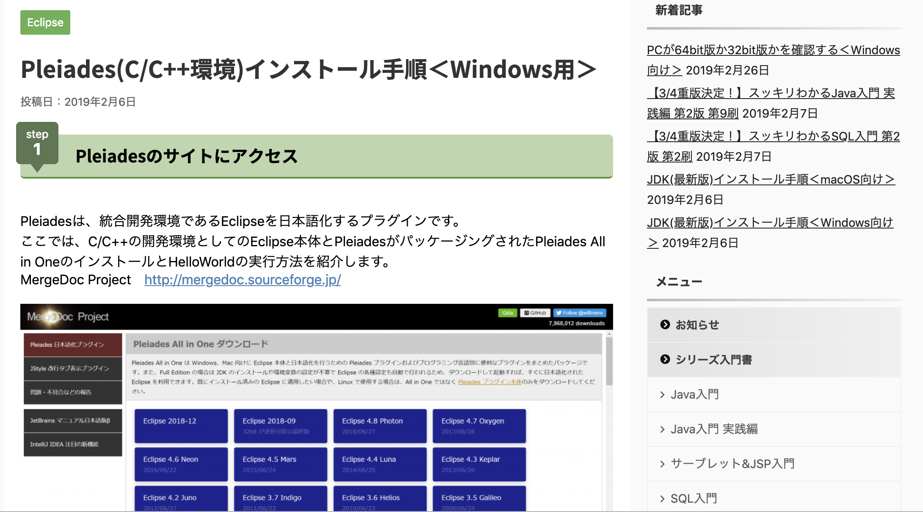923x512 pixels.
Task: Click the Eclipse 4.5 Mars tile
Action: [x=281, y=464]
